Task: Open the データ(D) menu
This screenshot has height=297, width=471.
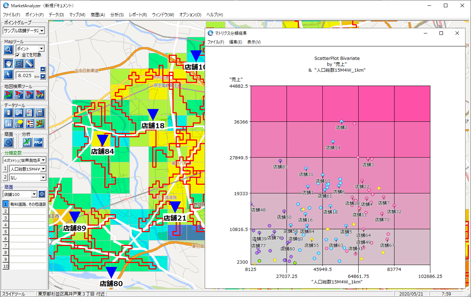Action: tap(56, 15)
